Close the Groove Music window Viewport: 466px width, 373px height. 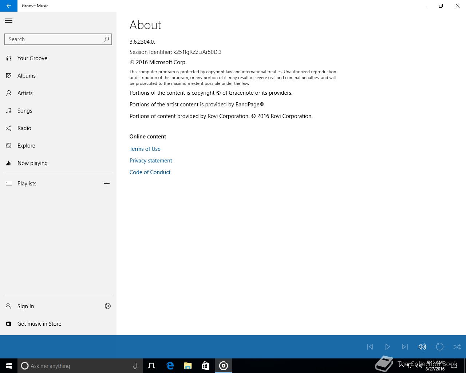click(x=458, y=6)
